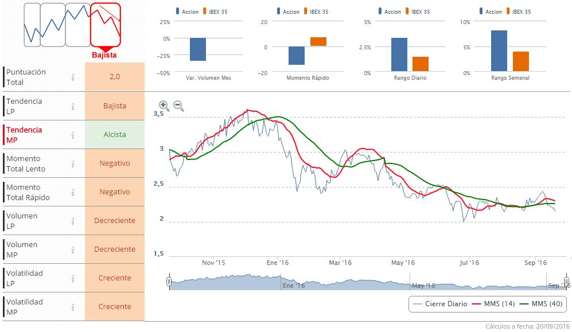Toggle Cierre Diario series in chart legend
This screenshot has width=572, height=332.
coord(441,303)
